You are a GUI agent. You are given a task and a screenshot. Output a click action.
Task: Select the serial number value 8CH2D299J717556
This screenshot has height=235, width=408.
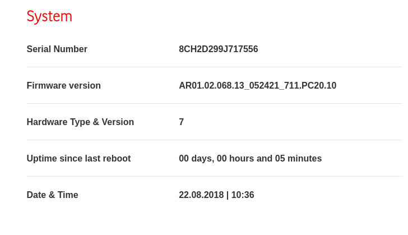click(218, 49)
